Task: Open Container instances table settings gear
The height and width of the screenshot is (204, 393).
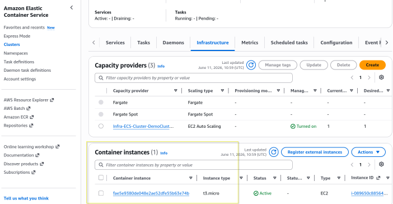Action: click(x=381, y=164)
